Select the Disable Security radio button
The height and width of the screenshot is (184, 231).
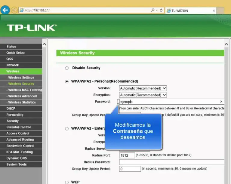click(67, 68)
